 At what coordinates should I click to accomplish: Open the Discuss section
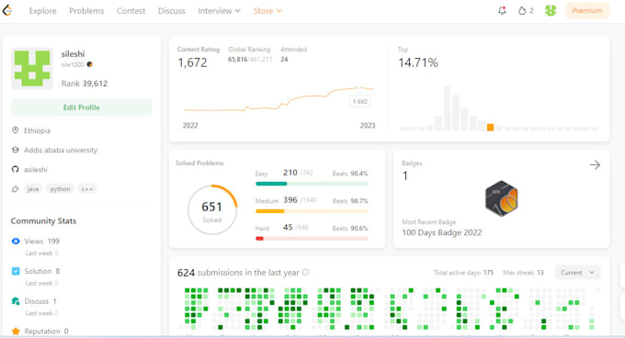(171, 11)
